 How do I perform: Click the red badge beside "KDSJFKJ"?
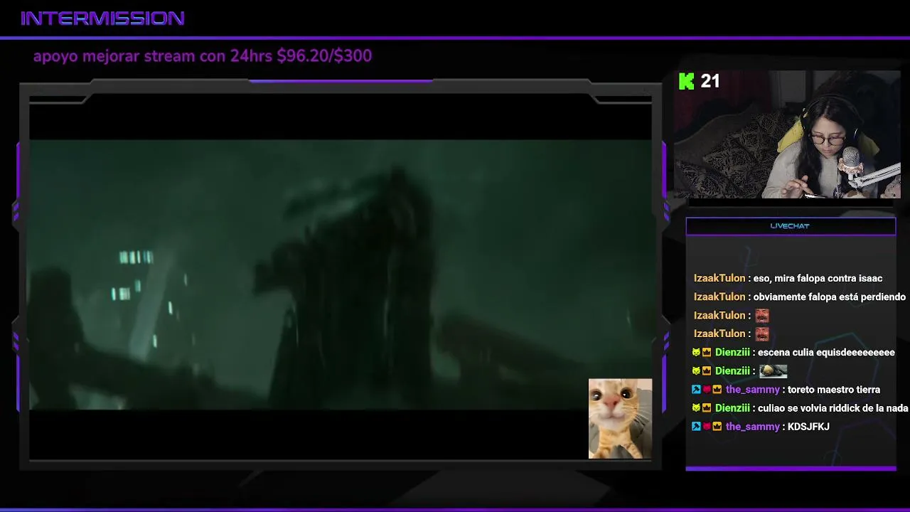coord(707,427)
